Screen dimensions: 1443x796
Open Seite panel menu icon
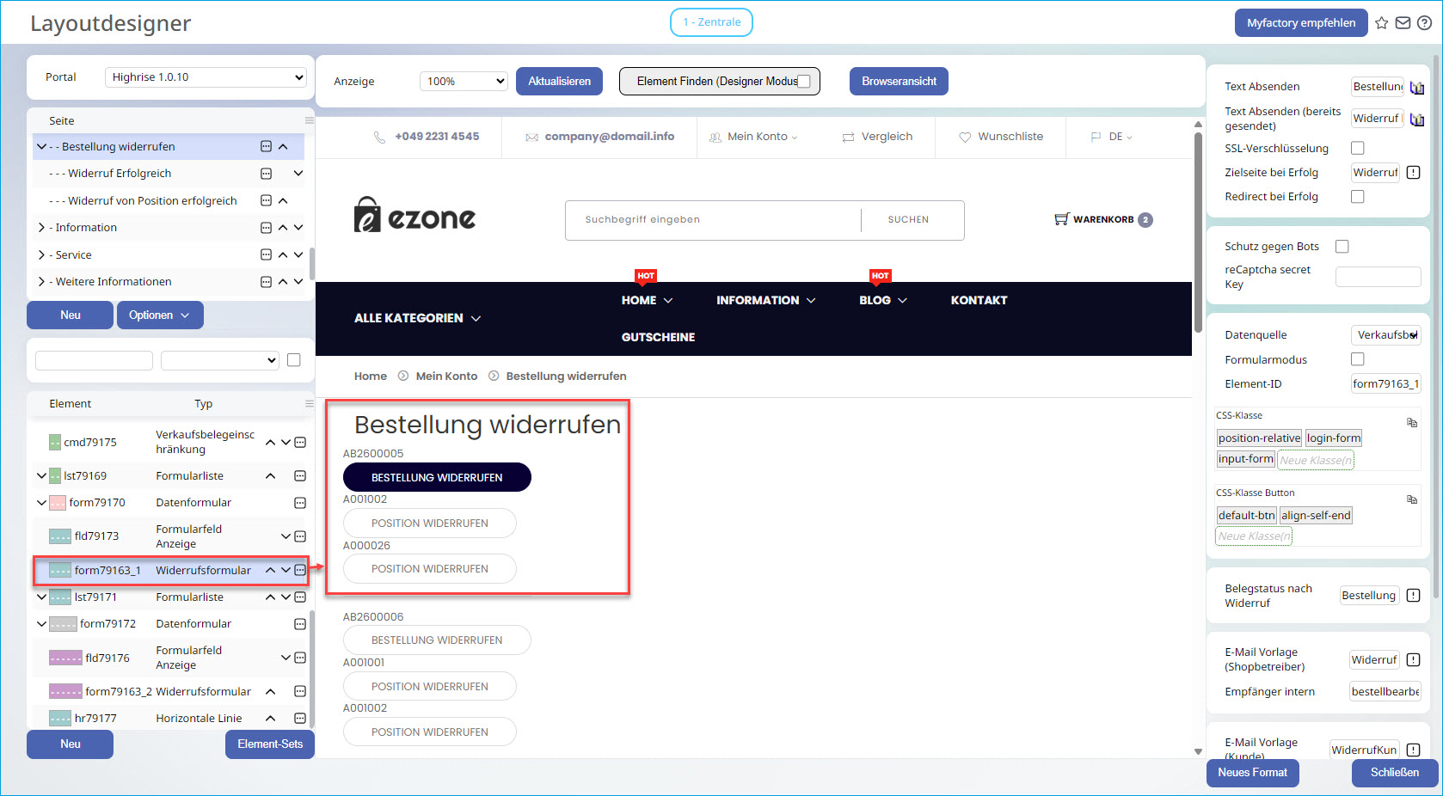(309, 120)
